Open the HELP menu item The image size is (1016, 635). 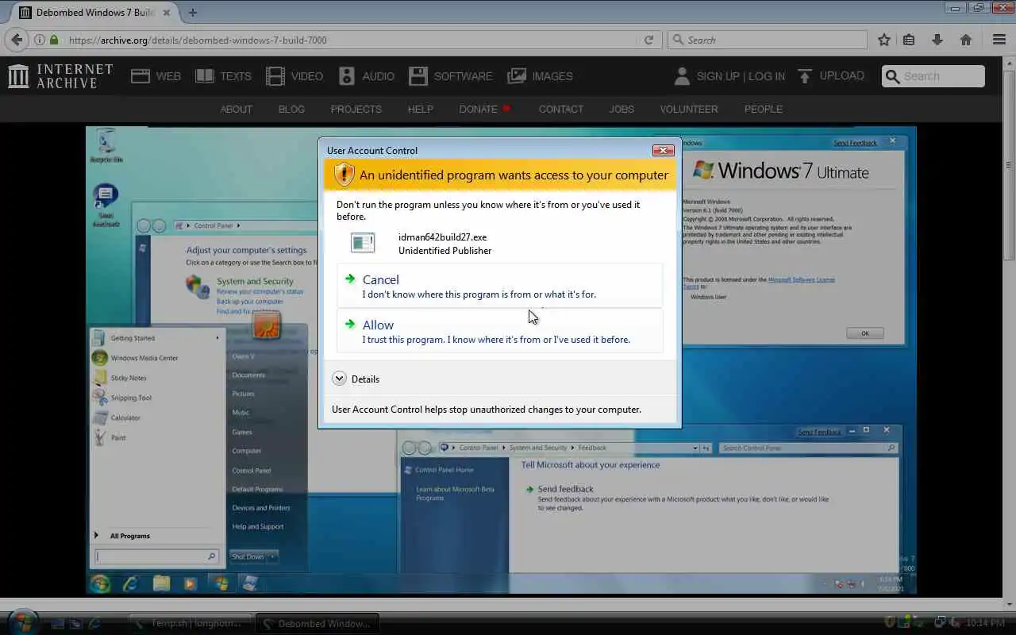click(x=421, y=110)
